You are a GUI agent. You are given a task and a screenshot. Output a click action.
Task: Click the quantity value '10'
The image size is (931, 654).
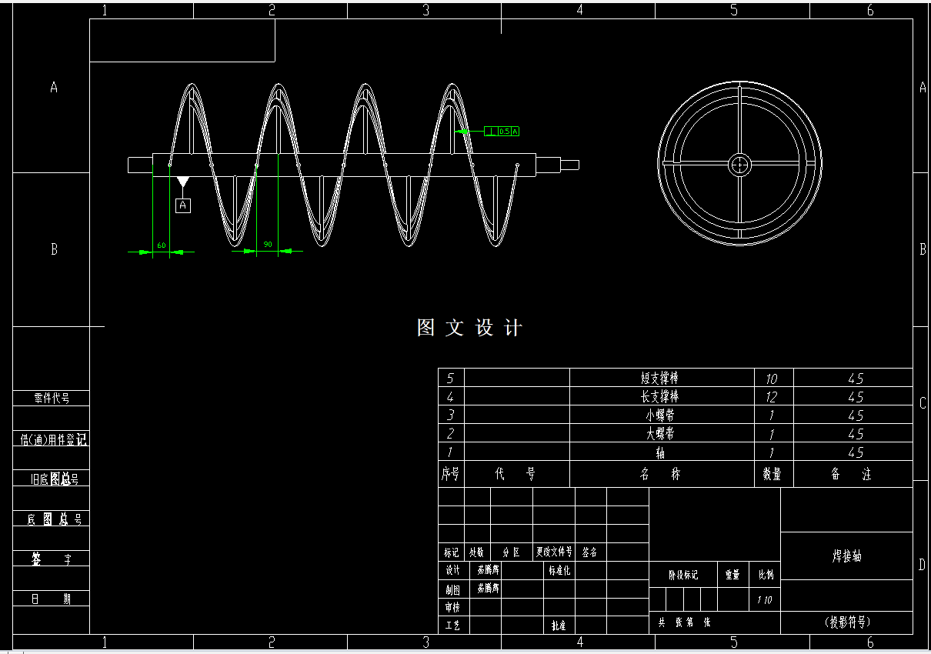[x=772, y=379]
